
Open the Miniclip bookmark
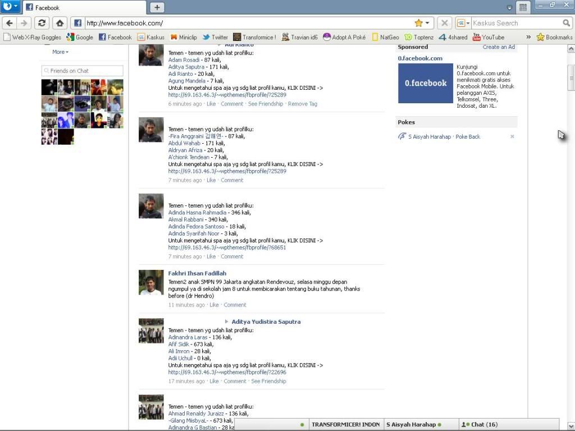(x=184, y=37)
